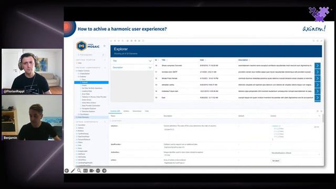The image size is (336, 189).
Task: Open the more options ellipsis icon
Action: point(98,171)
